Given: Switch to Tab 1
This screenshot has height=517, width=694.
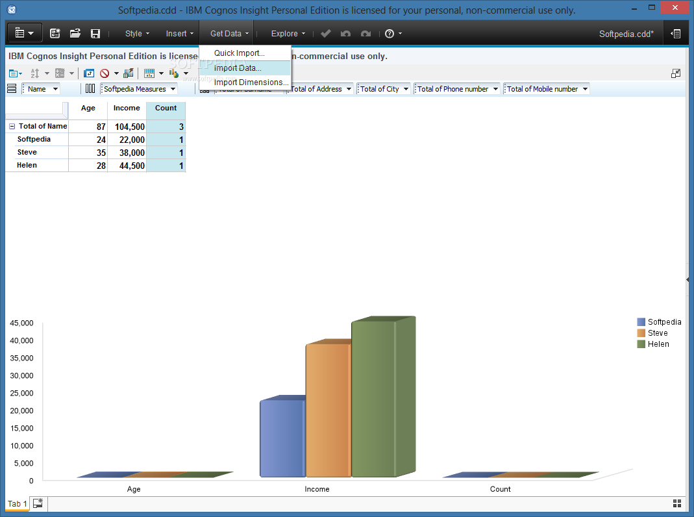Looking at the screenshot, I should pos(18,504).
